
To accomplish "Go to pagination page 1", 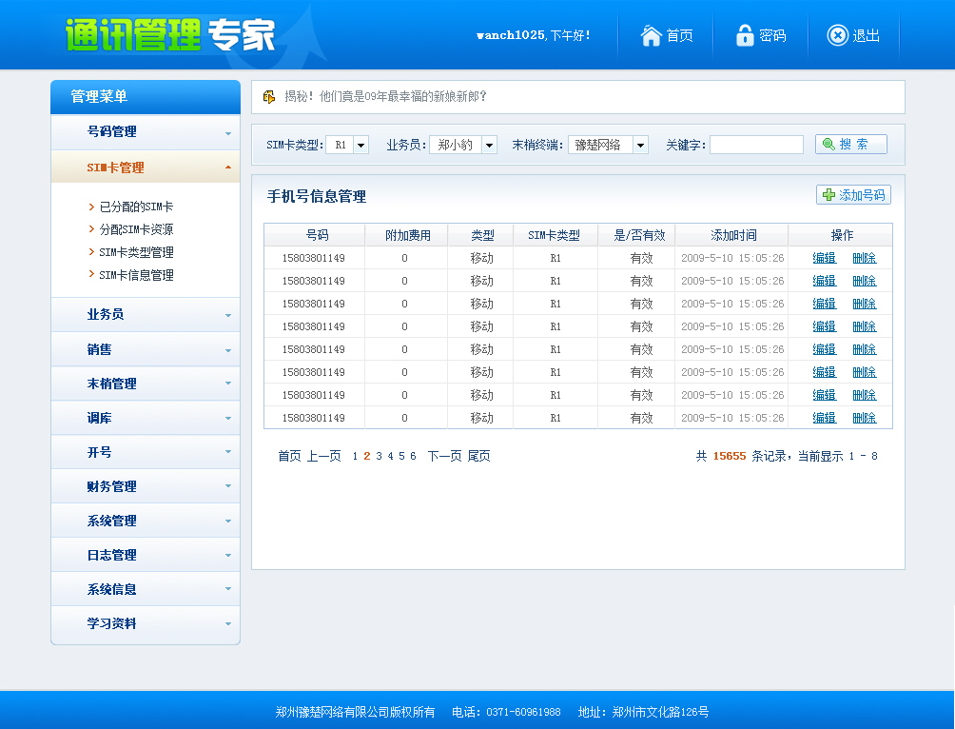I will [355, 456].
